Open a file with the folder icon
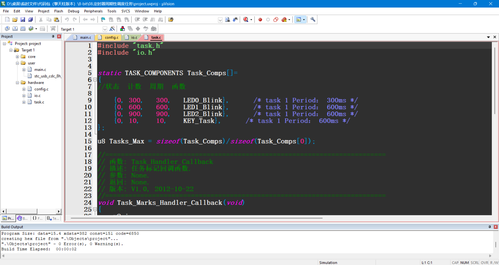Image resolution: width=499 pixels, height=265 pixels. (15, 20)
